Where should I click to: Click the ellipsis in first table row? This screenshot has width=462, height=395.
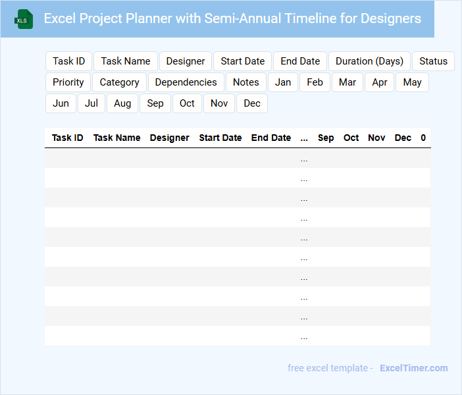[x=304, y=159]
